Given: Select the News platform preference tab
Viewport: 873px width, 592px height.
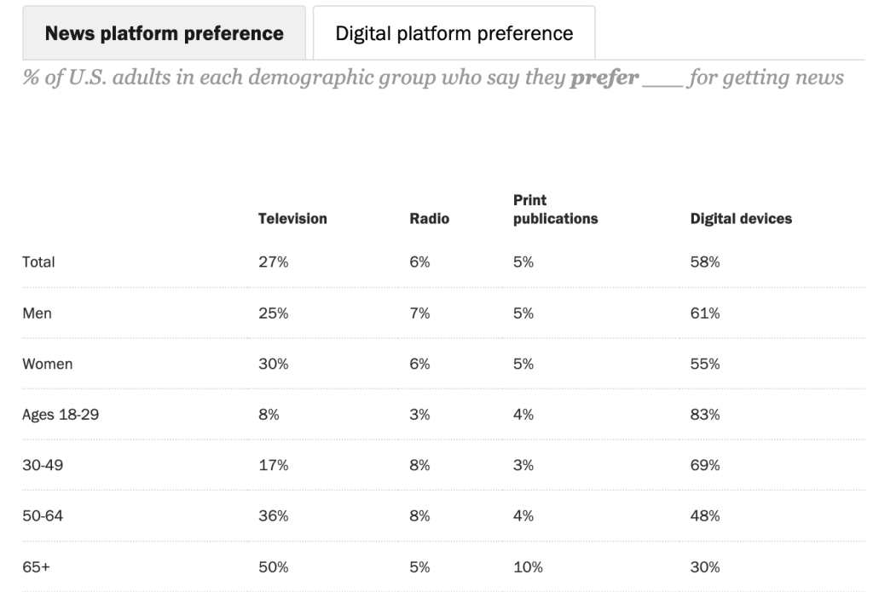Looking at the screenshot, I should [x=164, y=34].
